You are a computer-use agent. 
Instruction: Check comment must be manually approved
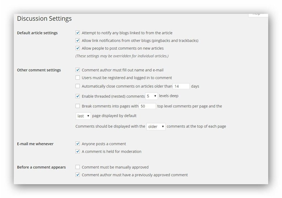tap(78, 167)
